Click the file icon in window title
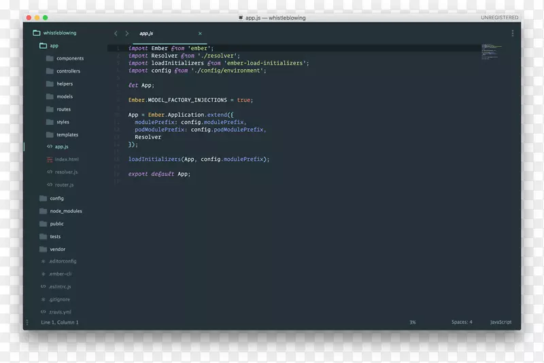The image size is (544, 363). [x=241, y=18]
